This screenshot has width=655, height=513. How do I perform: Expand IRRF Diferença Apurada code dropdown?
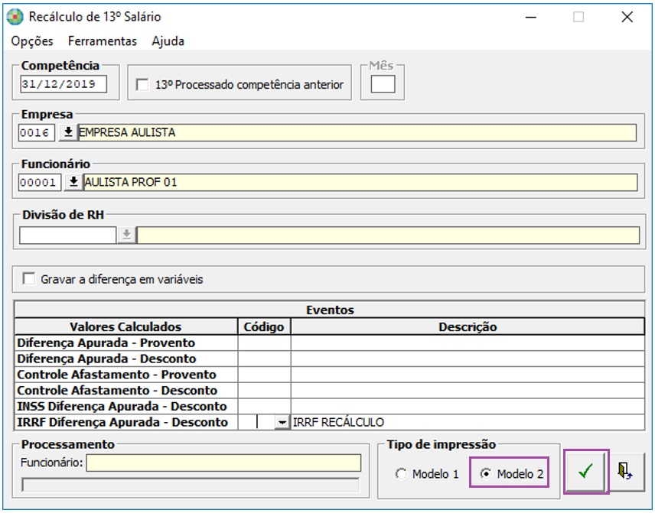click(282, 423)
